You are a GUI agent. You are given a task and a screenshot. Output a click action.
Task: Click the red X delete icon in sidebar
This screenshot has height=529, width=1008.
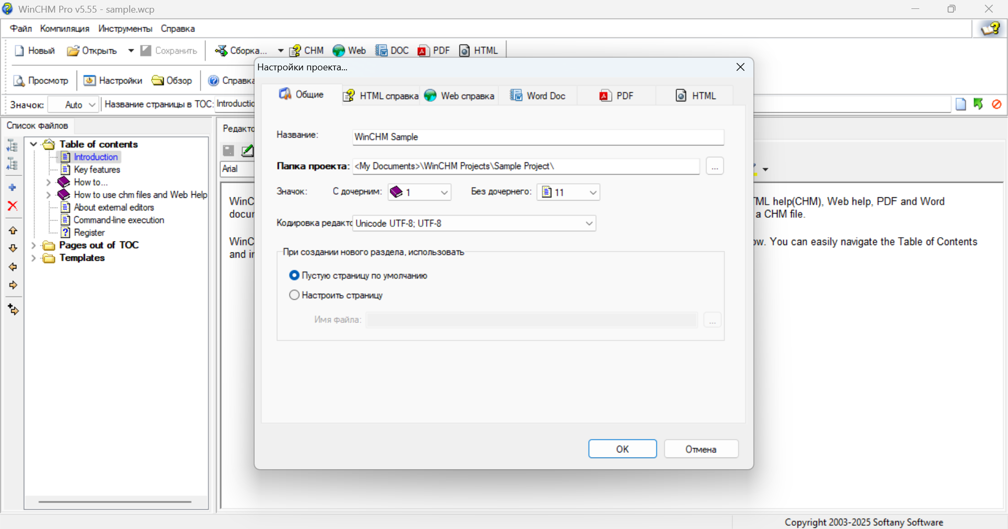pyautogui.click(x=13, y=206)
